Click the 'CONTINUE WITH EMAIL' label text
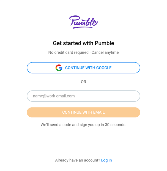The height and width of the screenshot is (171, 167). point(83,112)
